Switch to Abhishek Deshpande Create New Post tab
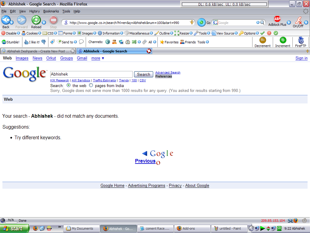 pyautogui.click(x=38, y=51)
